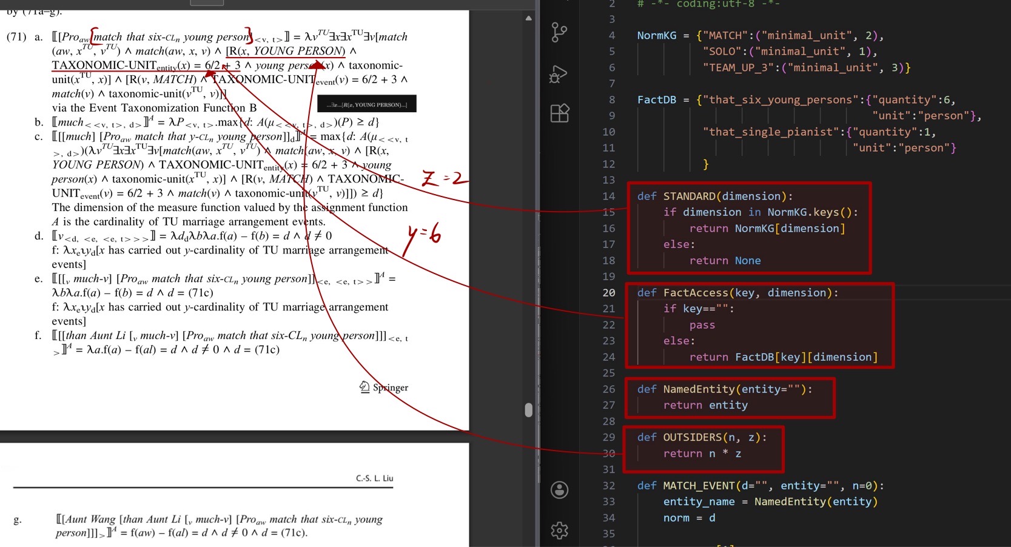Screen dimensions: 1011x547
Task: Click the 'return entity' statement
Action: (705, 405)
